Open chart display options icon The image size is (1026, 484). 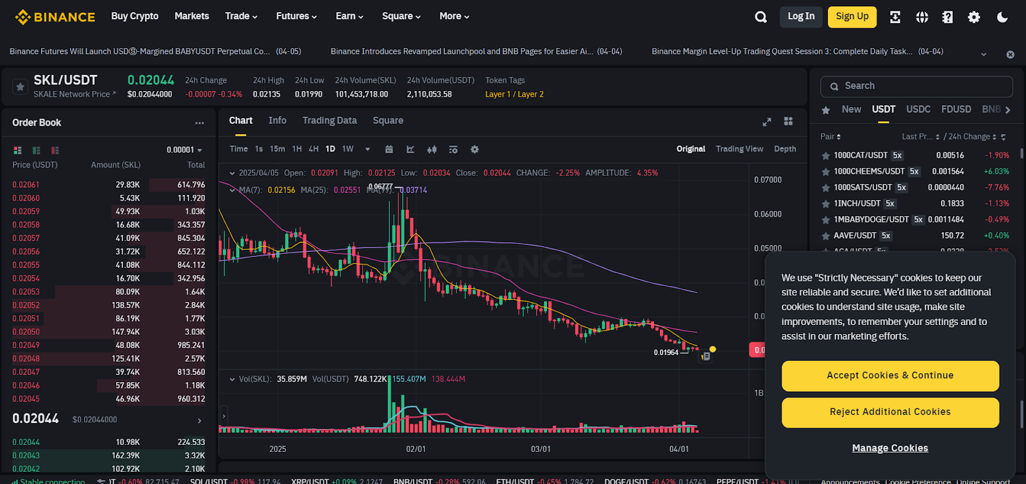453,149
